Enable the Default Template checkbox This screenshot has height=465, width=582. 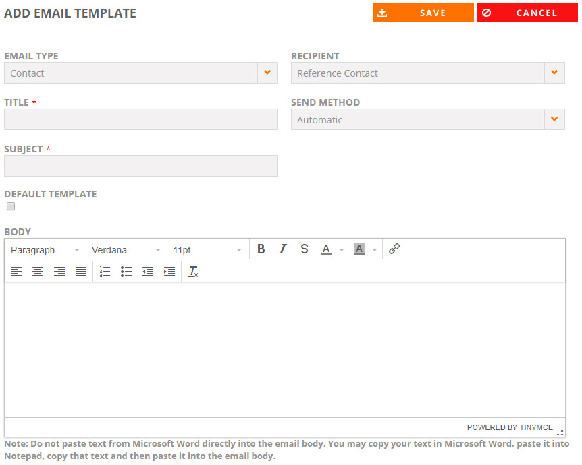click(x=11, y=206)
